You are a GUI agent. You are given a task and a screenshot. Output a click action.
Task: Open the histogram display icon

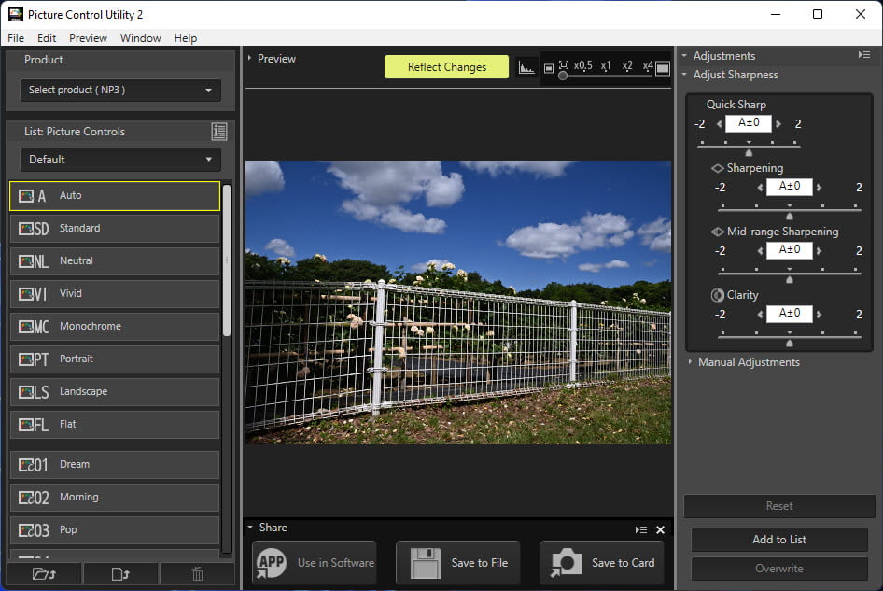tap(526, 67)
